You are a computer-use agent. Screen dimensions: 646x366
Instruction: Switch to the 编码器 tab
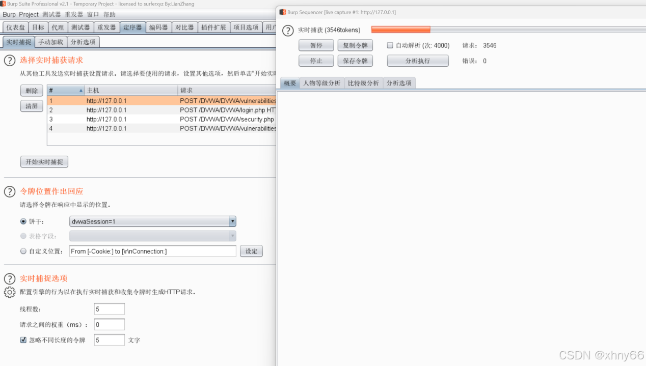coord(158,27)
